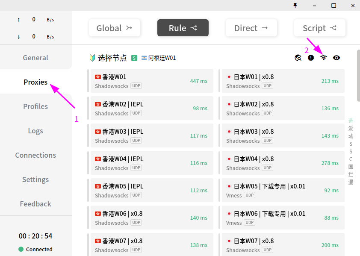Collapse the 选择节点 proxy group header
This screenshot has height=256, width=360.
[x=112, y=58]
